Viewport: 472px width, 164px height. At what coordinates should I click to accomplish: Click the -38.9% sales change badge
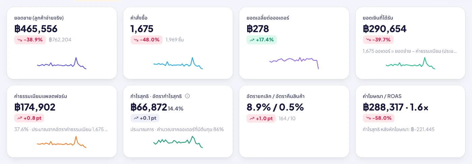point(30,40)
